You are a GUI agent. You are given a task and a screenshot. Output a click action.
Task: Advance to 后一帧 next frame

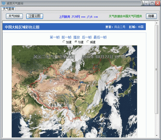pos(87,37)
